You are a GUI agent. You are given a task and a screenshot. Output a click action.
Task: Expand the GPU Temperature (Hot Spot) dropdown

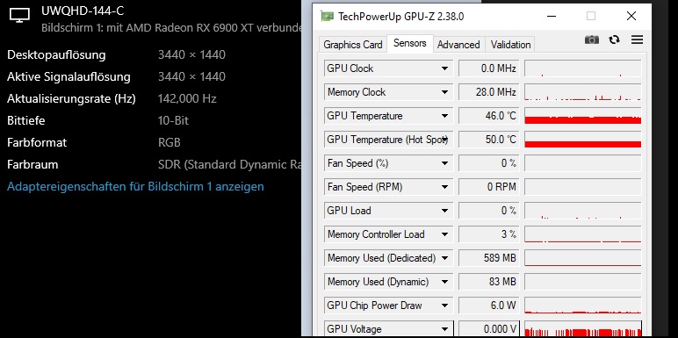(x=444, y=140)
